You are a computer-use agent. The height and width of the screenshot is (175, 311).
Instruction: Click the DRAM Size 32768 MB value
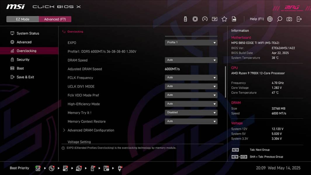click(279, 108)
